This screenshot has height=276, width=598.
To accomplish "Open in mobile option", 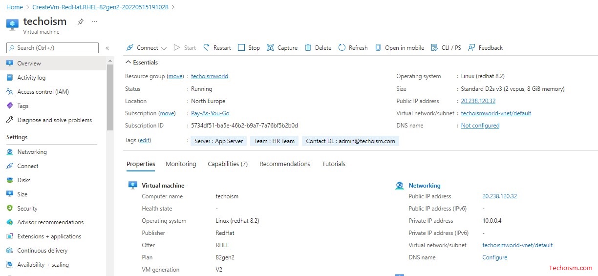I will pyautogui.click(x=399, y=48).
